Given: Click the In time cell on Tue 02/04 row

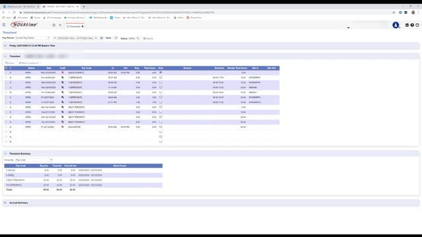Looking at the screenshot, I should 112,78.
